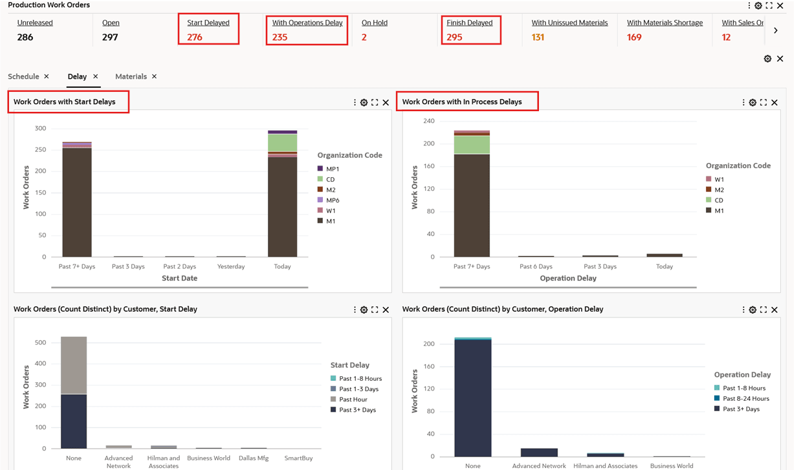
Task: Maximize Customer, Operation Delay chart
Action: point(763,310)
